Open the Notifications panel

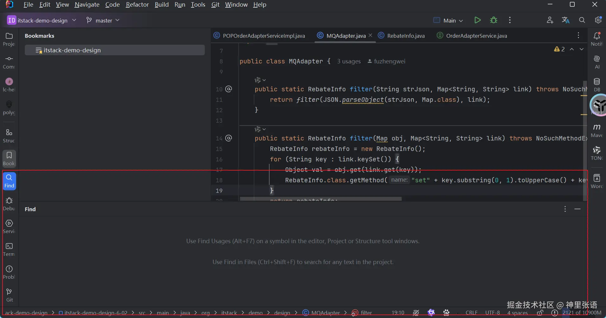click(597, 39)
